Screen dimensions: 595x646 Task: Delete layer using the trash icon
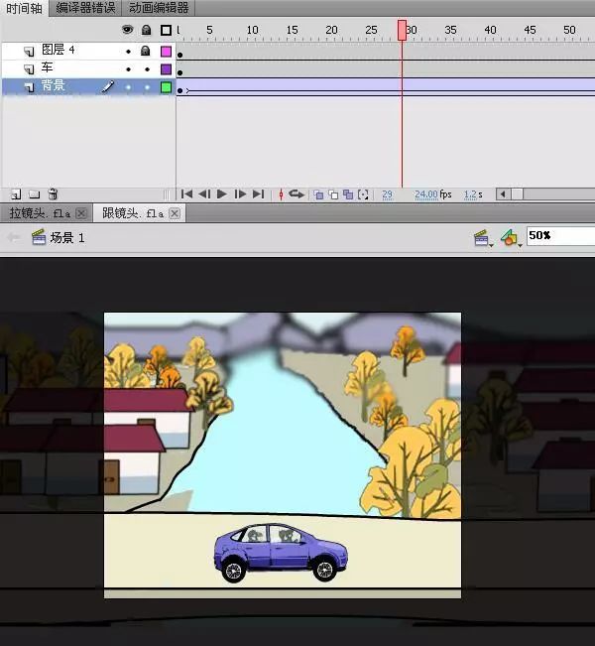click(53, 194)
